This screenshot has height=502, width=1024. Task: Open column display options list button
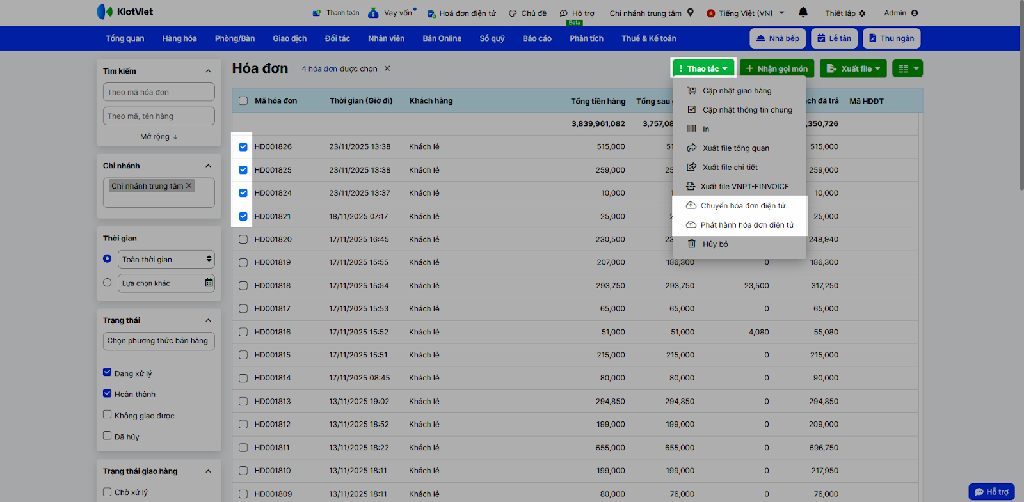tap(907, 68)
